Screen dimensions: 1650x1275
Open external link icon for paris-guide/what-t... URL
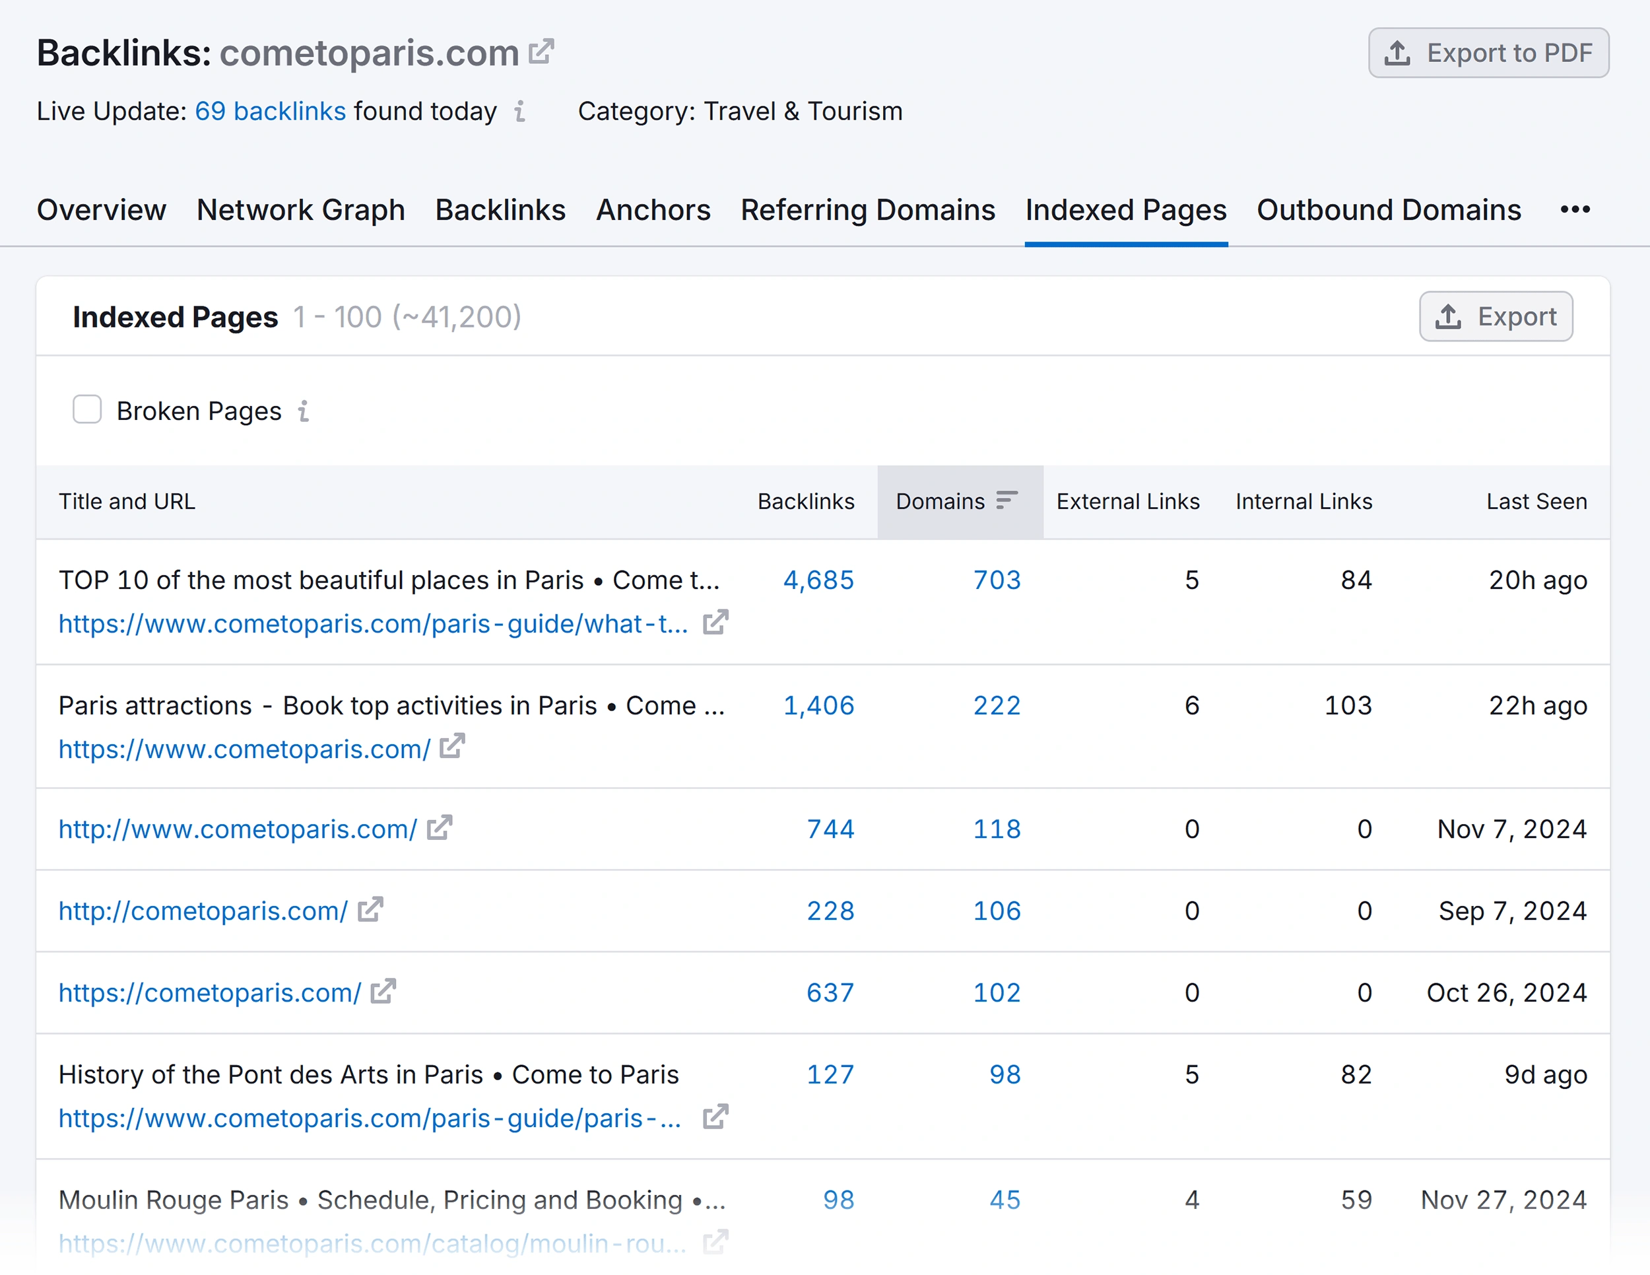pos(715,623)
